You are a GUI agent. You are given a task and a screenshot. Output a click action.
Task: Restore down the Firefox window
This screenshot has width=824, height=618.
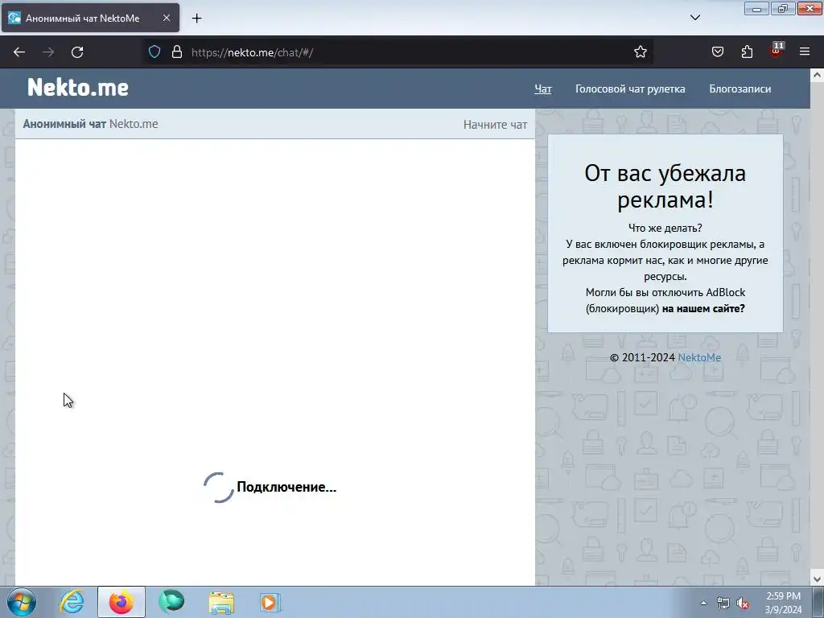(x=783, y=8)
